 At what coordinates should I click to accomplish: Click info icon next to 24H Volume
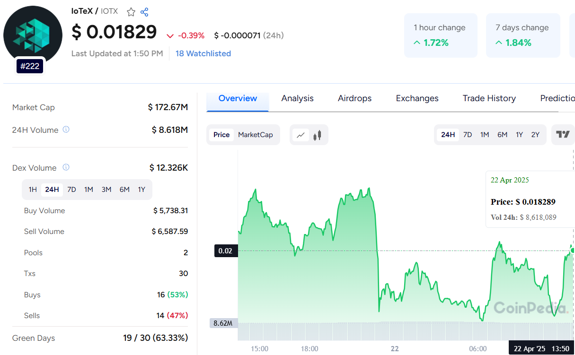point(66,130)
